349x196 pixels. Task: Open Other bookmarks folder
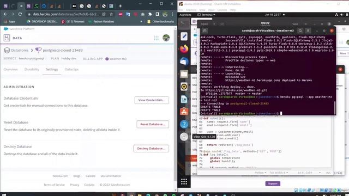[161, 22]
